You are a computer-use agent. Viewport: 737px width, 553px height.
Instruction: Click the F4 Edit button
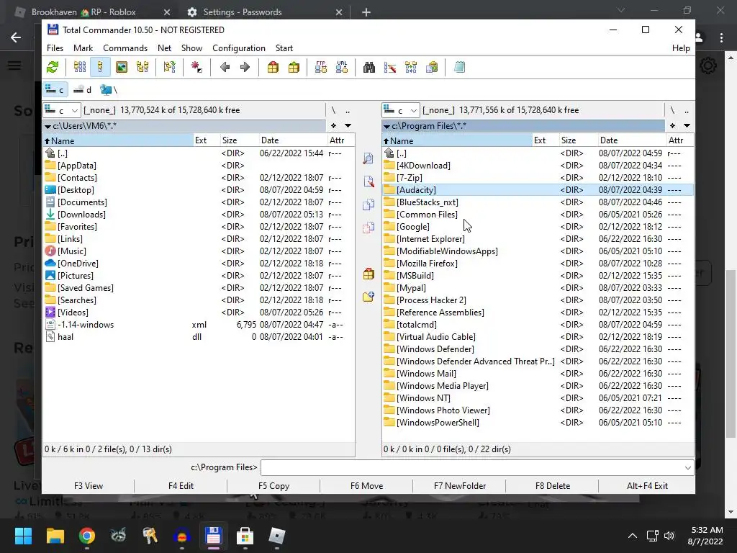pyautogui.click(x=181, y=486)
